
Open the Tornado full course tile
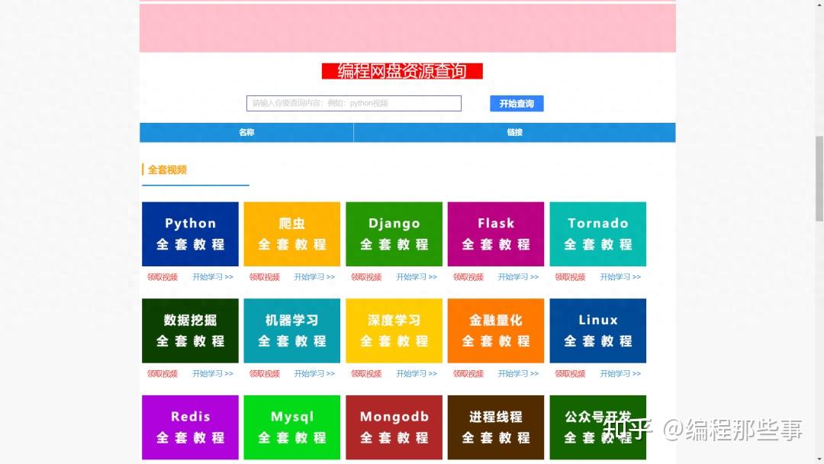pos(597,234)
